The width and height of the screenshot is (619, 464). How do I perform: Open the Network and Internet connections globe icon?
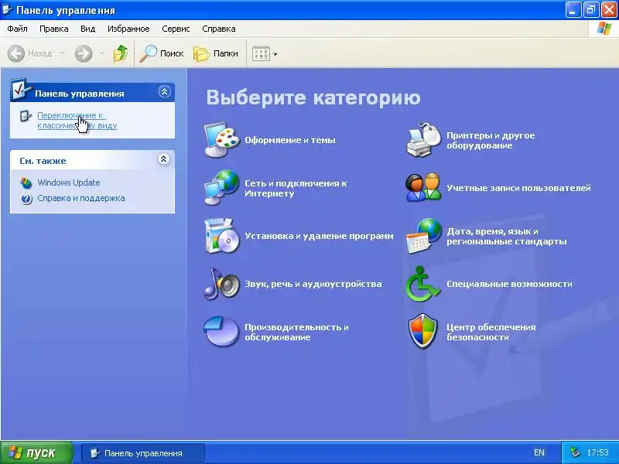(x=221, y=188)
